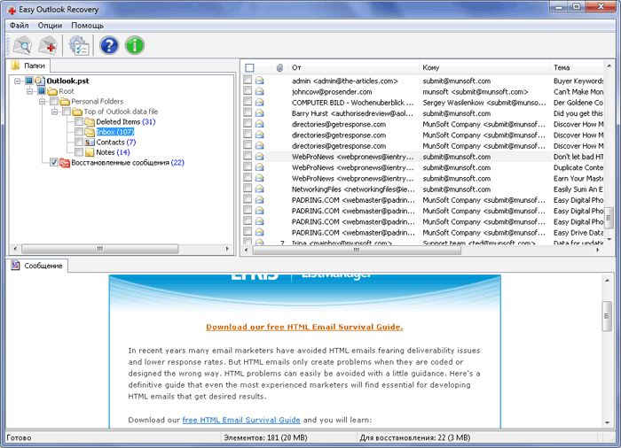
Task: Select the Deleted Items (31) folder
Action: coord(126,122)
